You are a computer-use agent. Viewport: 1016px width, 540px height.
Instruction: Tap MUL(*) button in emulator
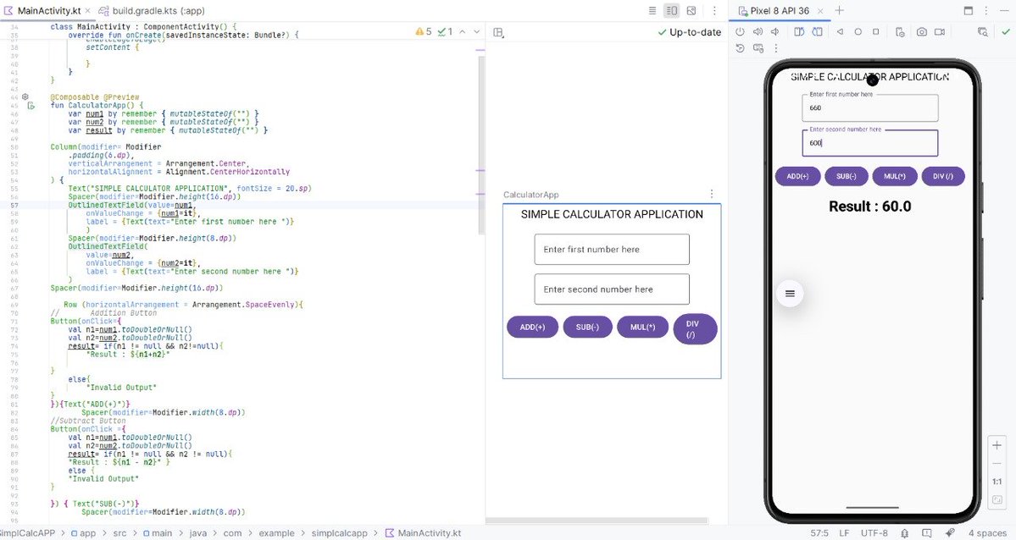(x=895, y=176)
